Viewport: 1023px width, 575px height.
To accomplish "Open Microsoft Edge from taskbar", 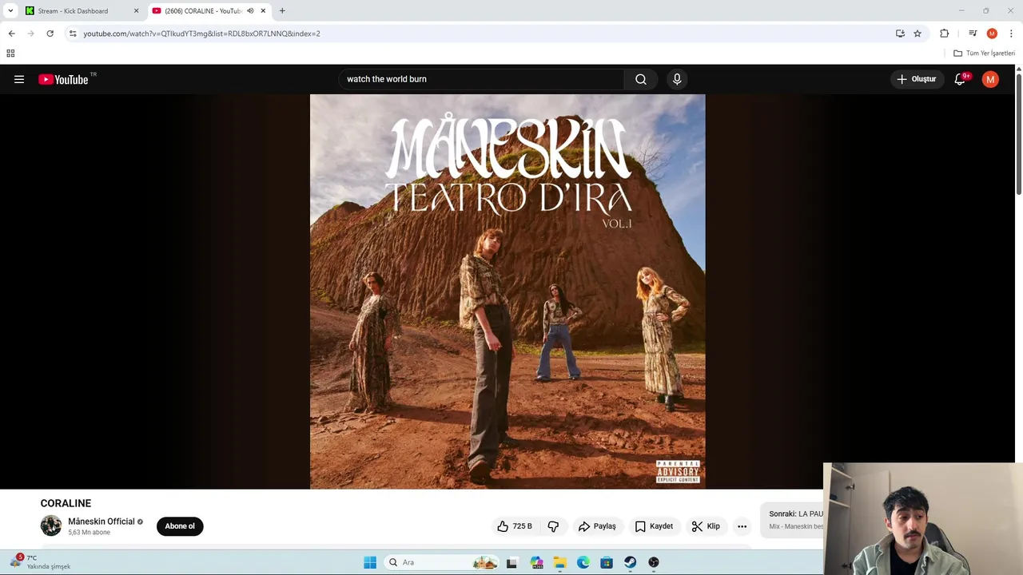I will tap(583, 562).
